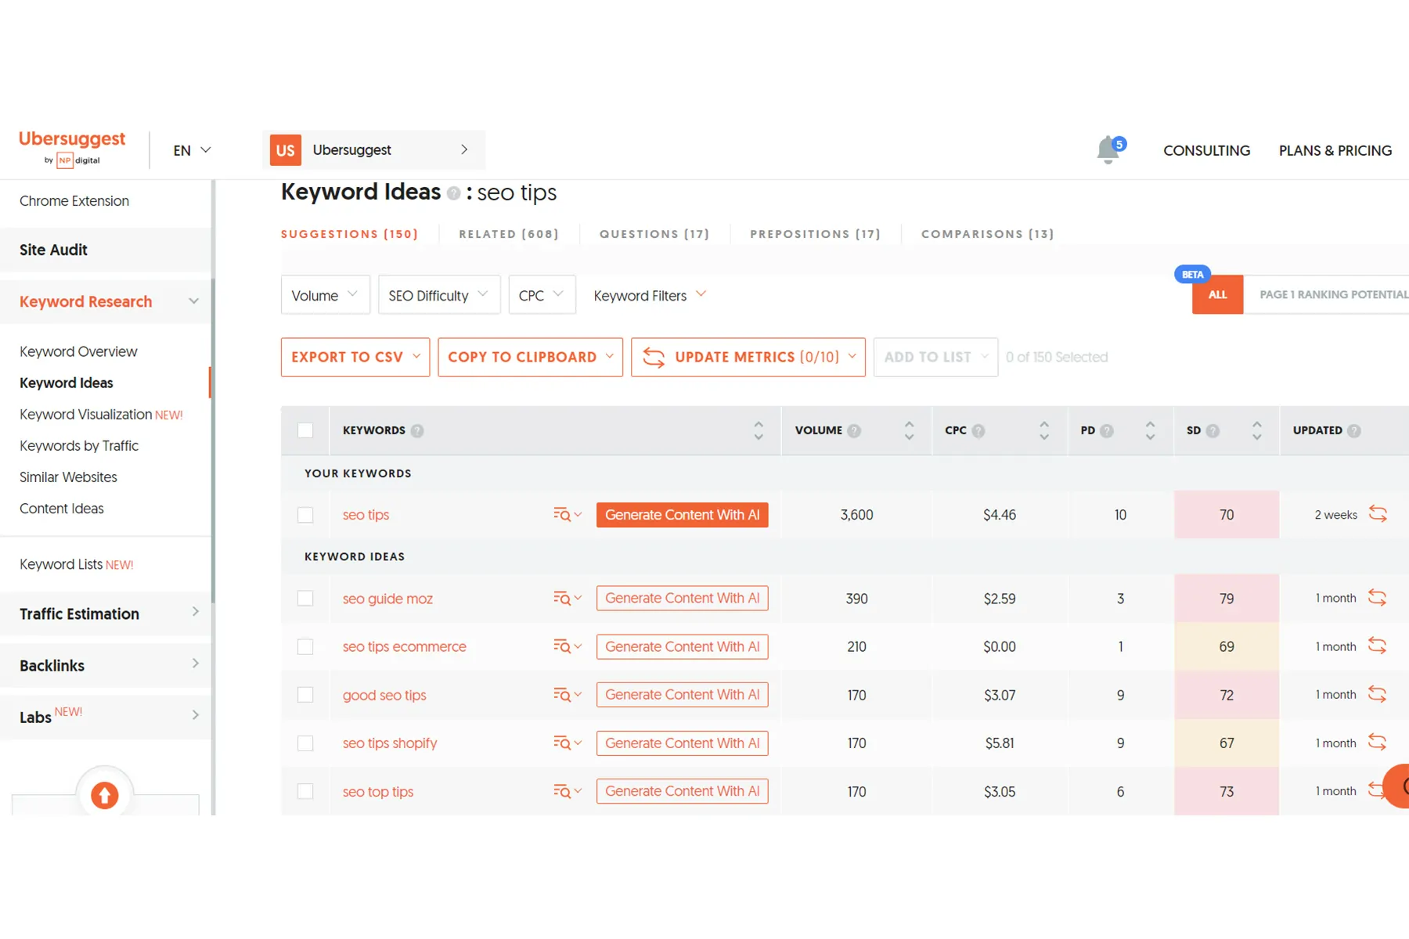Click the orange upgrade arrow icon in sidebar
The height and width of the screenshot is (939, 1409).
(x=104, y=795)
